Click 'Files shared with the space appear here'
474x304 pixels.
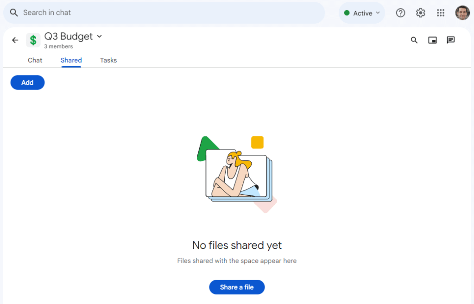click(x=237, y=261)
